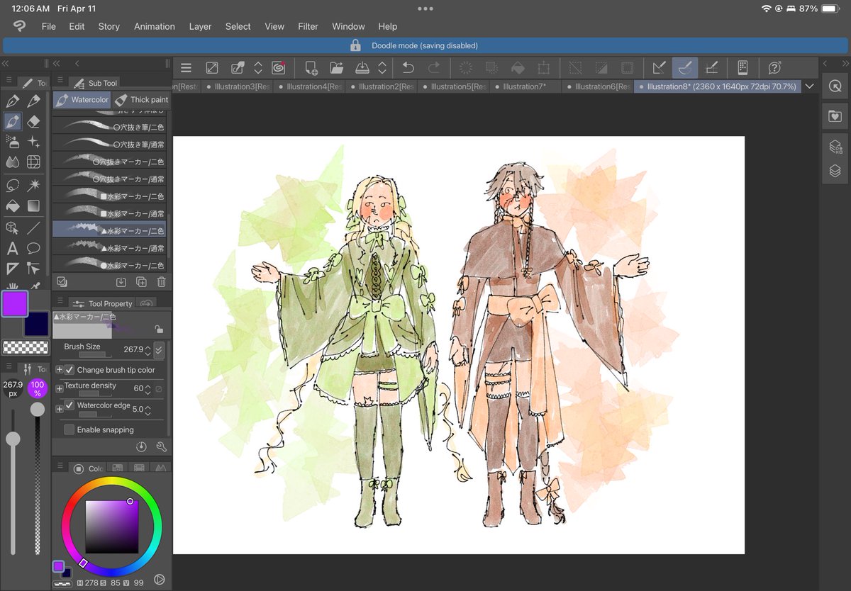This screenshot has width=851, height=591.
Task: Click the Undo arrow in command bar
Action: (x=408, y=68)
